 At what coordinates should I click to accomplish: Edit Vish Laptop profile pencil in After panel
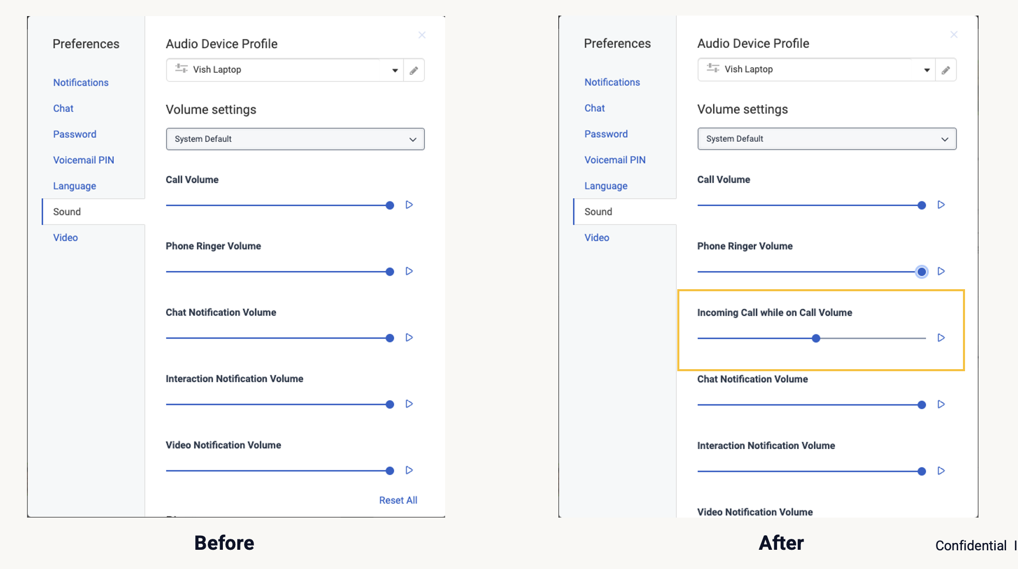pos(946,70)
